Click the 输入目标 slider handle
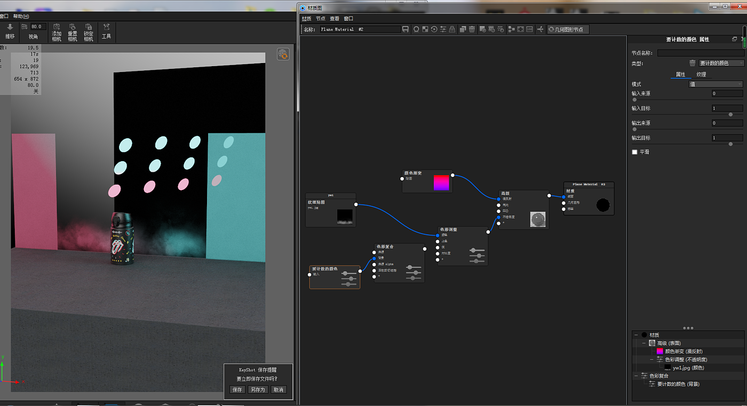747x406 pixels. click(730, 115)
